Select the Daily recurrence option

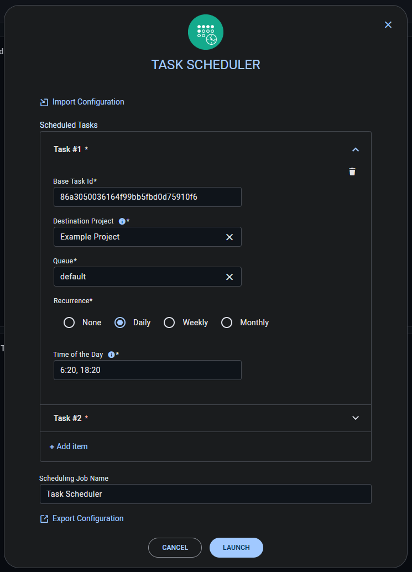pyautogui.click(x=119, y=322)
